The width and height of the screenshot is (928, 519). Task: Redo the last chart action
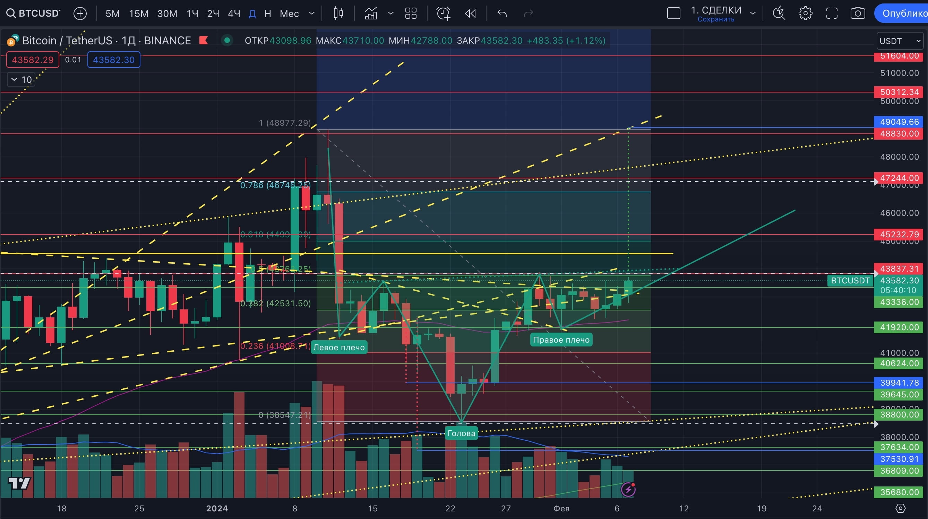[528, 13]
